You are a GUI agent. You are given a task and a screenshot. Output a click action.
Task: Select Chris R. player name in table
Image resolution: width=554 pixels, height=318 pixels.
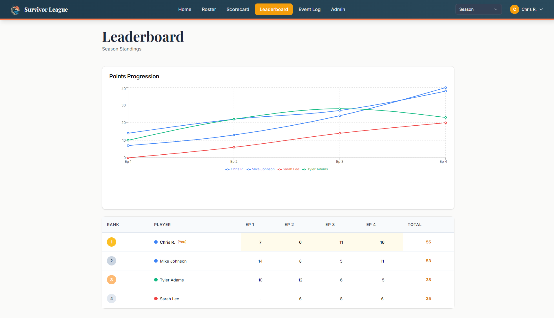coord(167,242)
